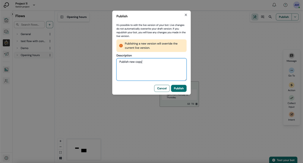Zoom in on the canvas with plus
The image size is (303, 163).
pos(60,141)
